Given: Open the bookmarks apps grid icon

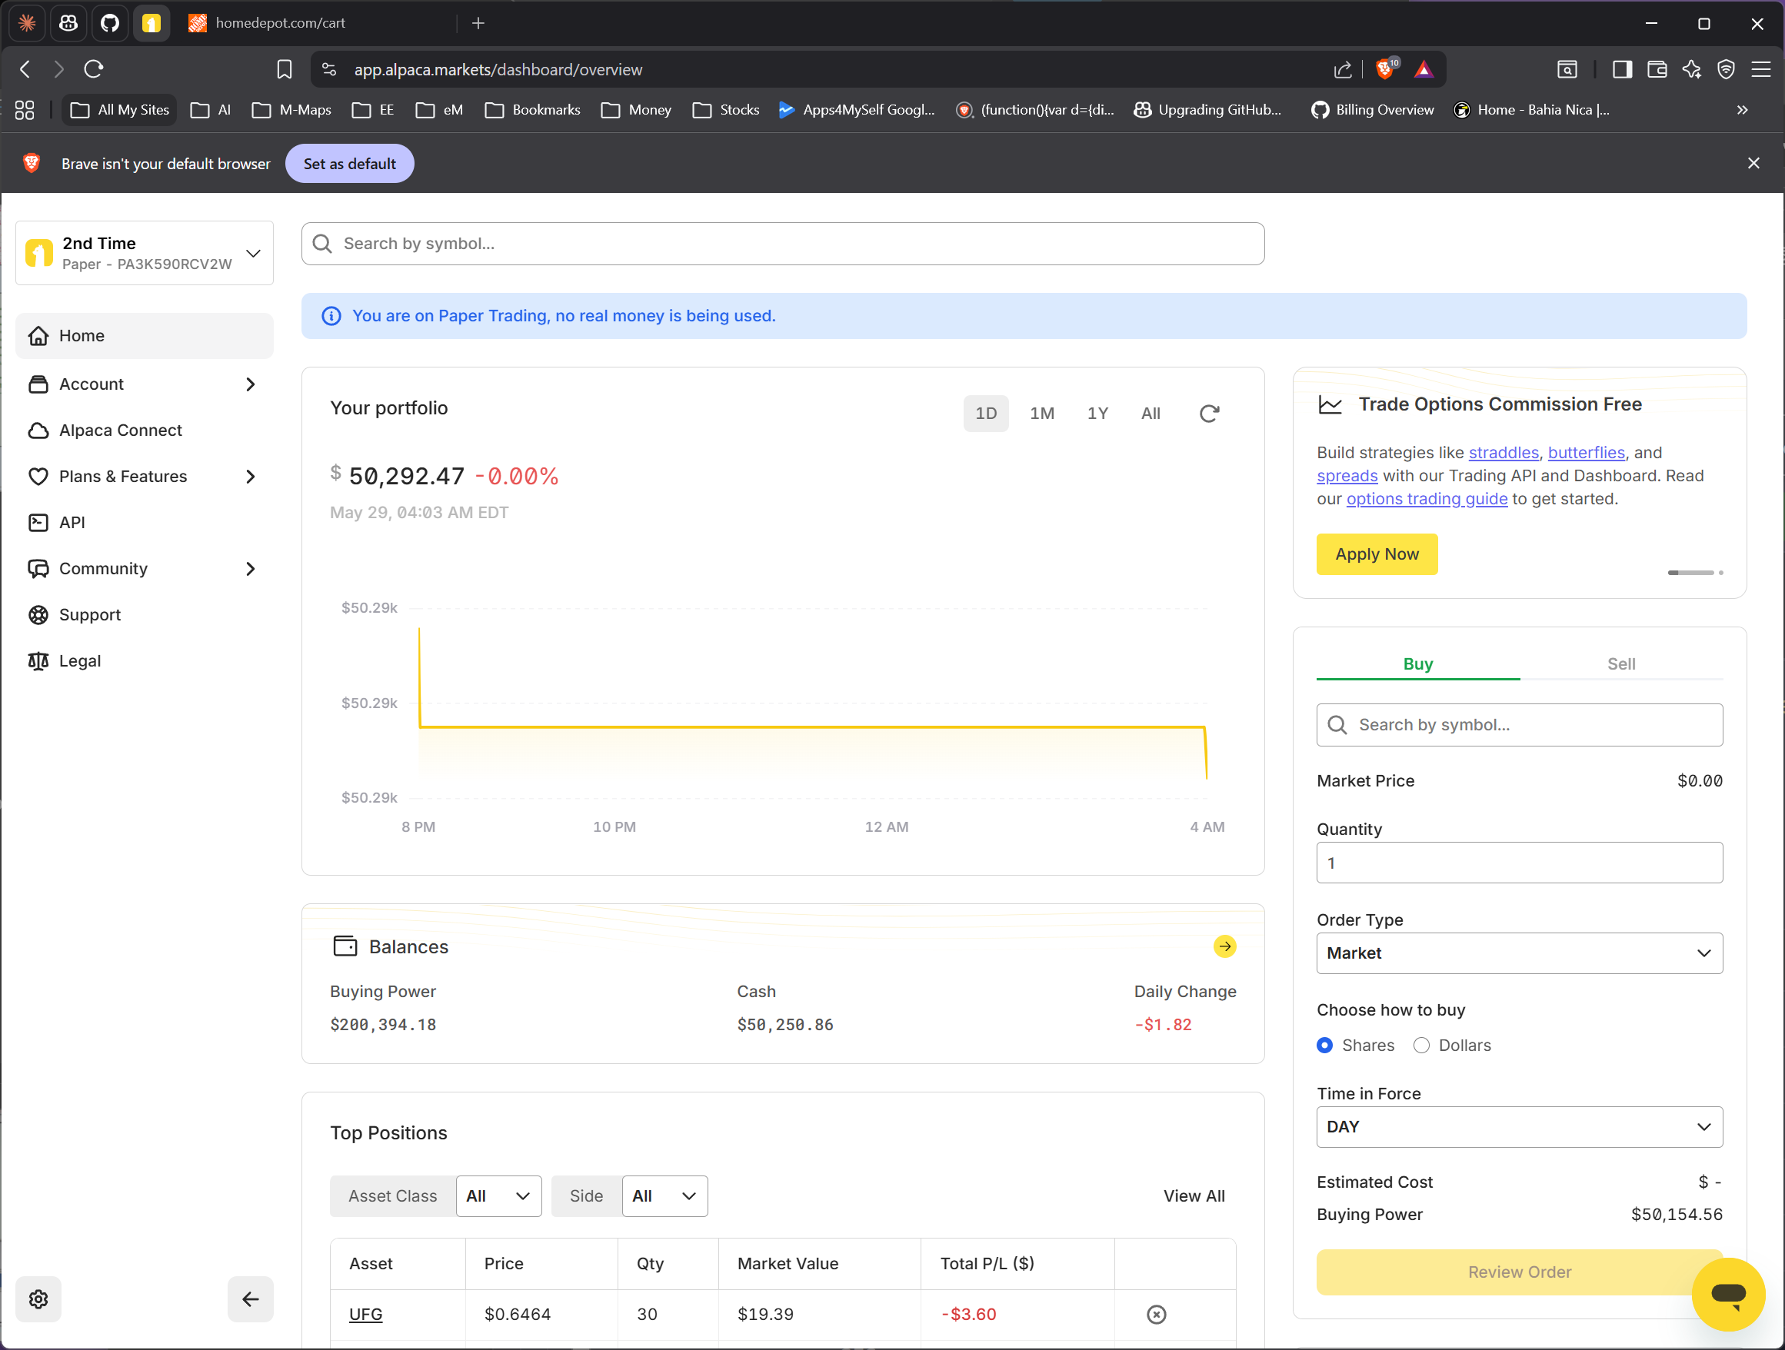Looking at the screenshot, I should click(x=25, y=110).
